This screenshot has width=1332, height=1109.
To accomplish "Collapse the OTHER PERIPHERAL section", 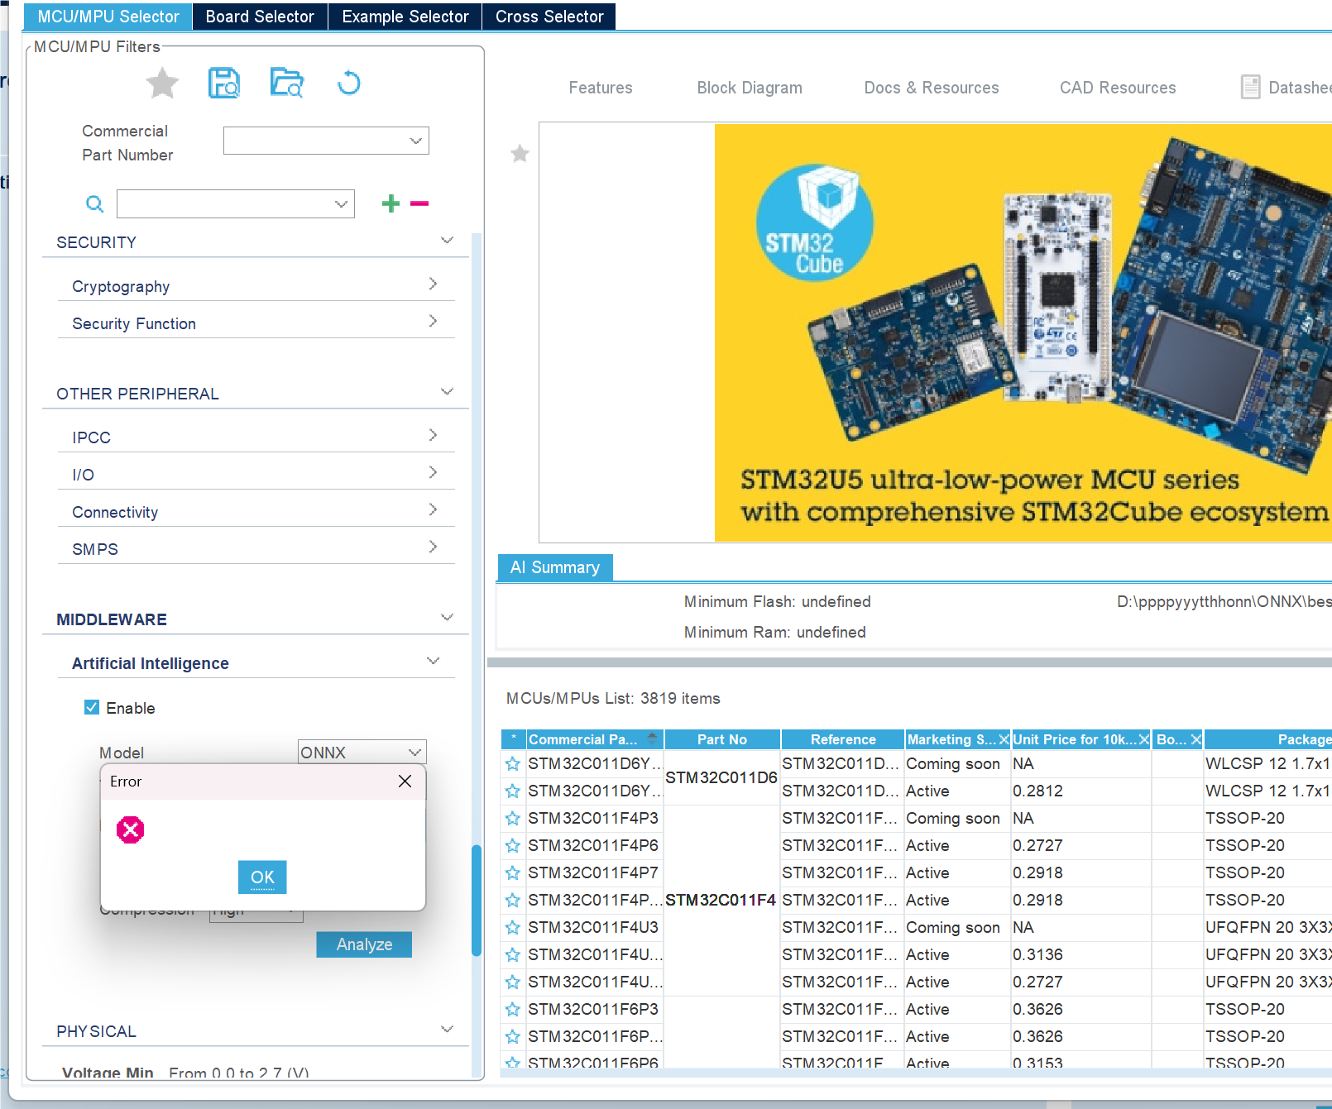I will [x=448, y=392].
